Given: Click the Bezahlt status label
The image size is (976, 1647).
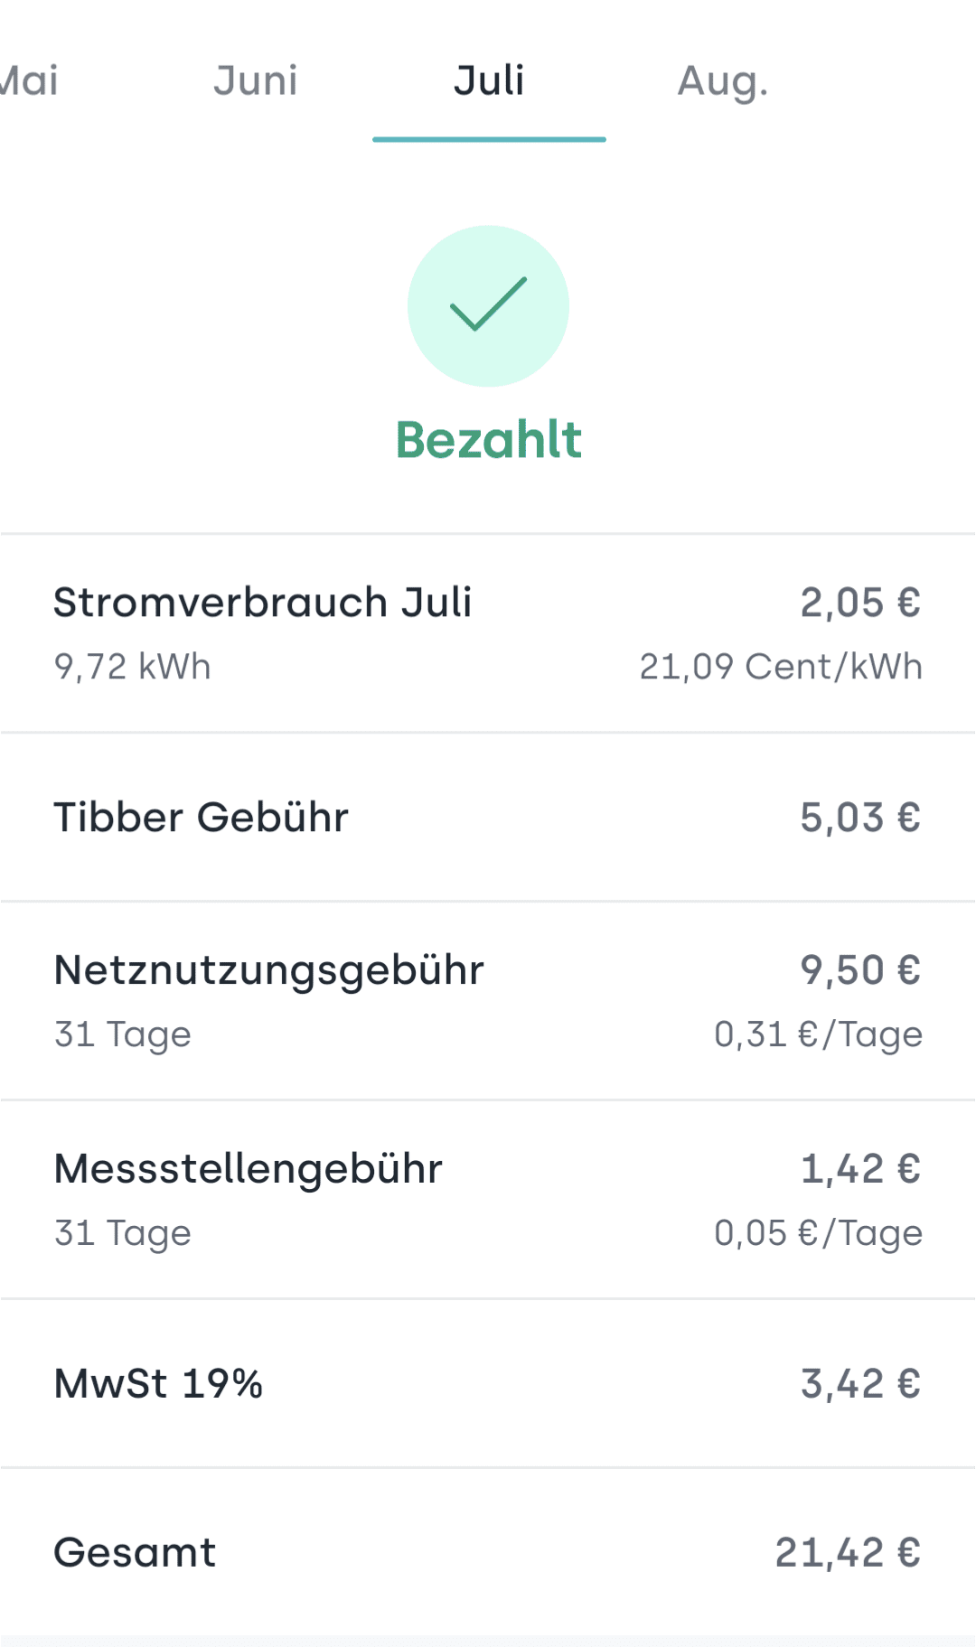Looking at the screenshot, I should pos(489,440).
